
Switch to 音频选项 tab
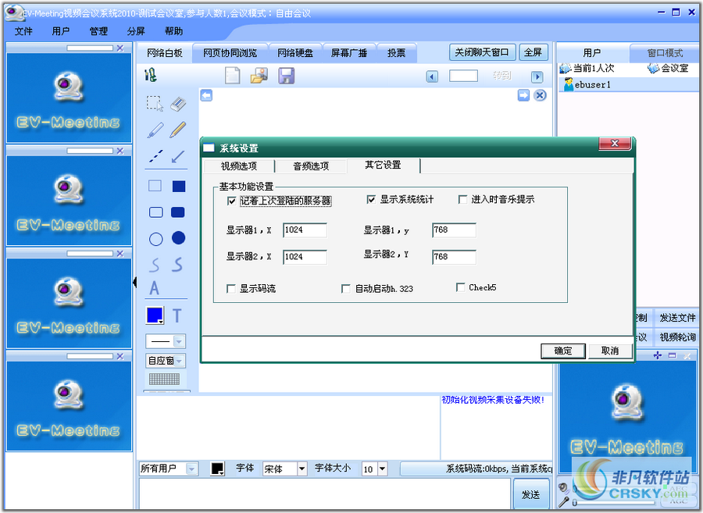[311, 166]
